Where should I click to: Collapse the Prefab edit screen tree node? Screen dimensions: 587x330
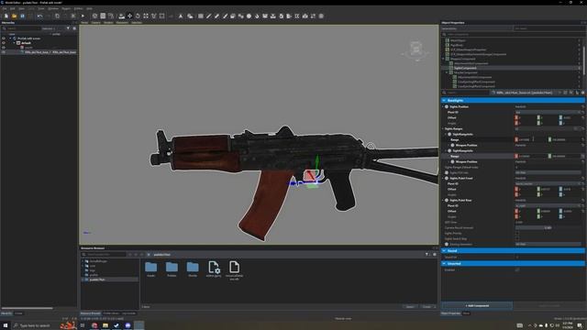pos(10,38)
